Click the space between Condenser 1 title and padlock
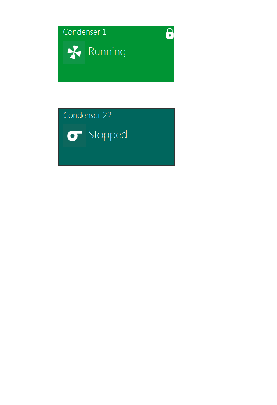The width and height of the screenshot is (277, 405). click(x=136, y=32)
